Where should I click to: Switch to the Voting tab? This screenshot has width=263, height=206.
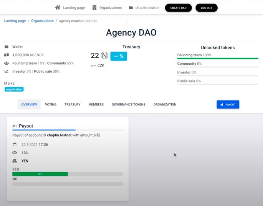point(51,104)
